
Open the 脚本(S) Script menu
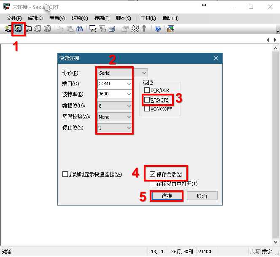[124, 18]
